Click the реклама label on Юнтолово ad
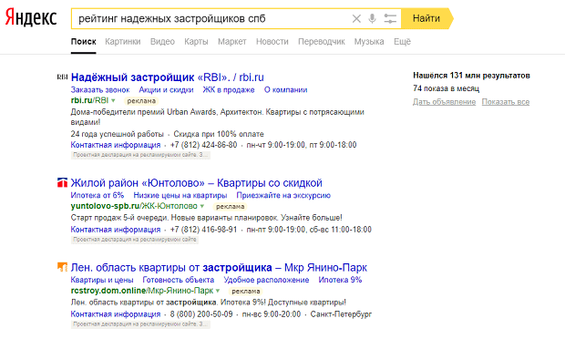This screenshot has width=565, height=339. click(x=231, y=207)
